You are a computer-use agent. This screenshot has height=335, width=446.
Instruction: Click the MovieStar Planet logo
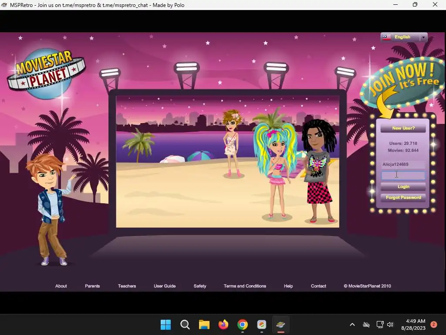[46, 73]
